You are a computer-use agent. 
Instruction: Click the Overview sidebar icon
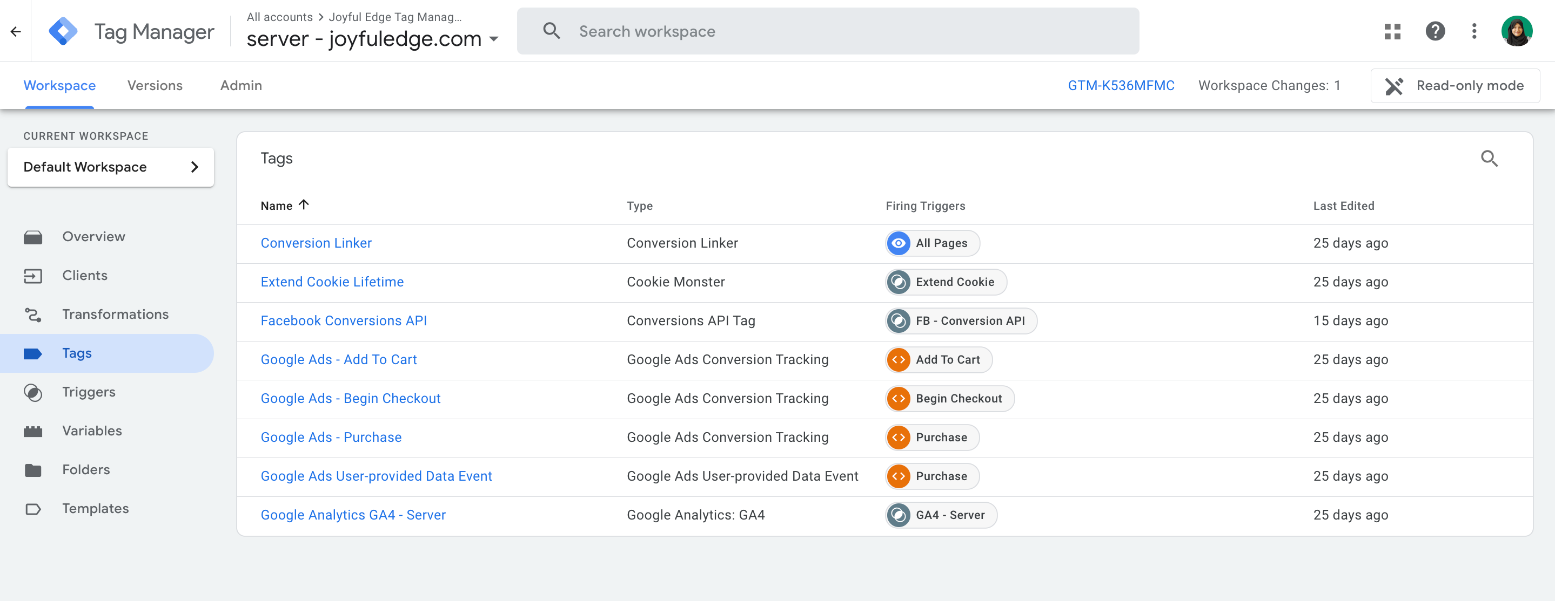click(32, 237)
